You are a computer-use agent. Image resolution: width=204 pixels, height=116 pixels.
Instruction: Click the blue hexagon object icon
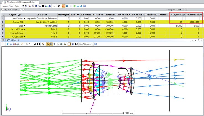coord(50,6)
